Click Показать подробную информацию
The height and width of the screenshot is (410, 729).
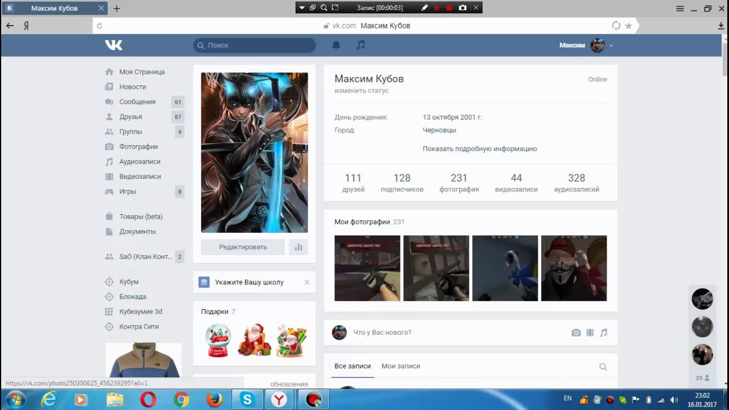(x=480, y=149)
